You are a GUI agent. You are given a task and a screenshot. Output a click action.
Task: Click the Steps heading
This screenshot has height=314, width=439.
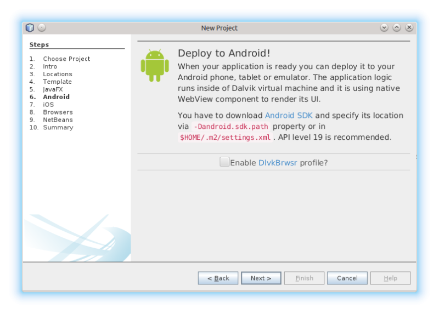point(39,45)
